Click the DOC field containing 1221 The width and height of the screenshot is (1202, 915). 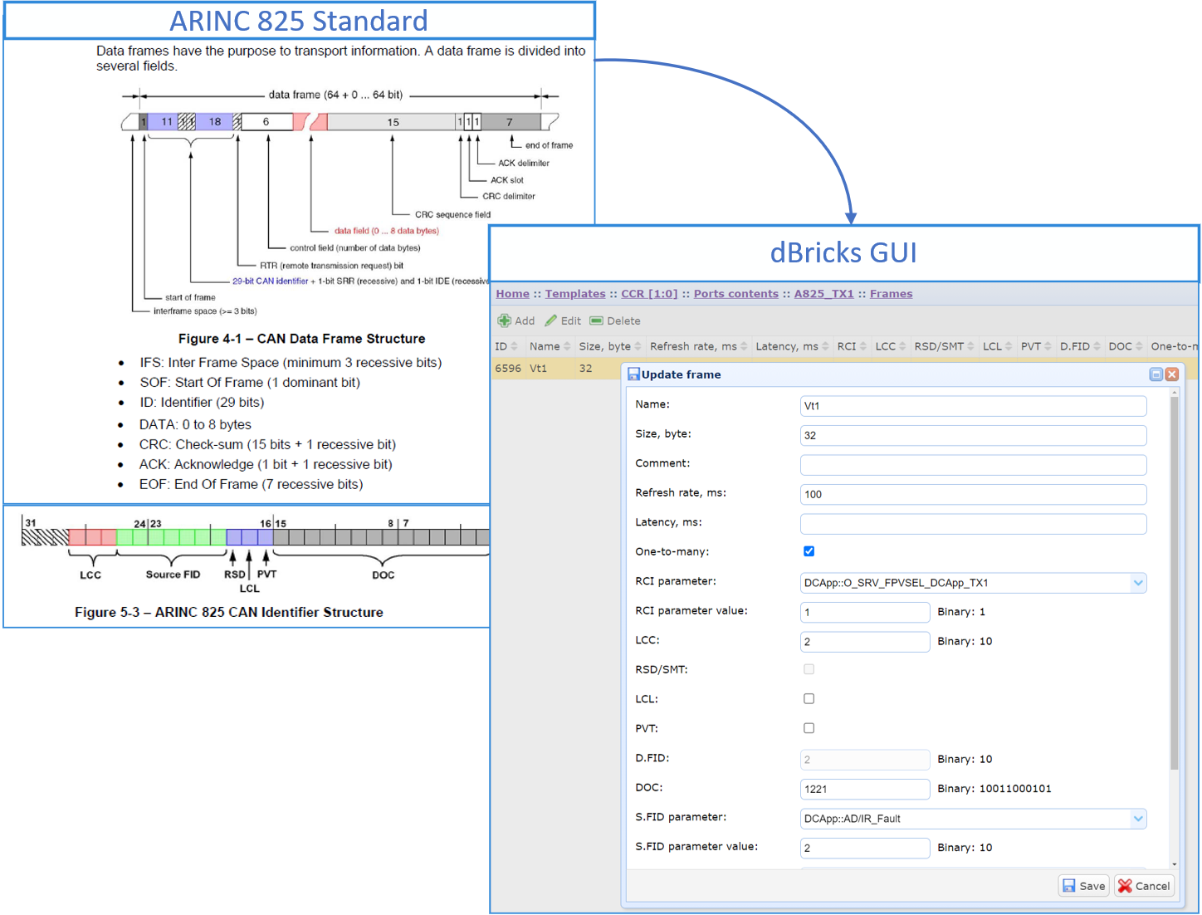(x=865, y=789)
